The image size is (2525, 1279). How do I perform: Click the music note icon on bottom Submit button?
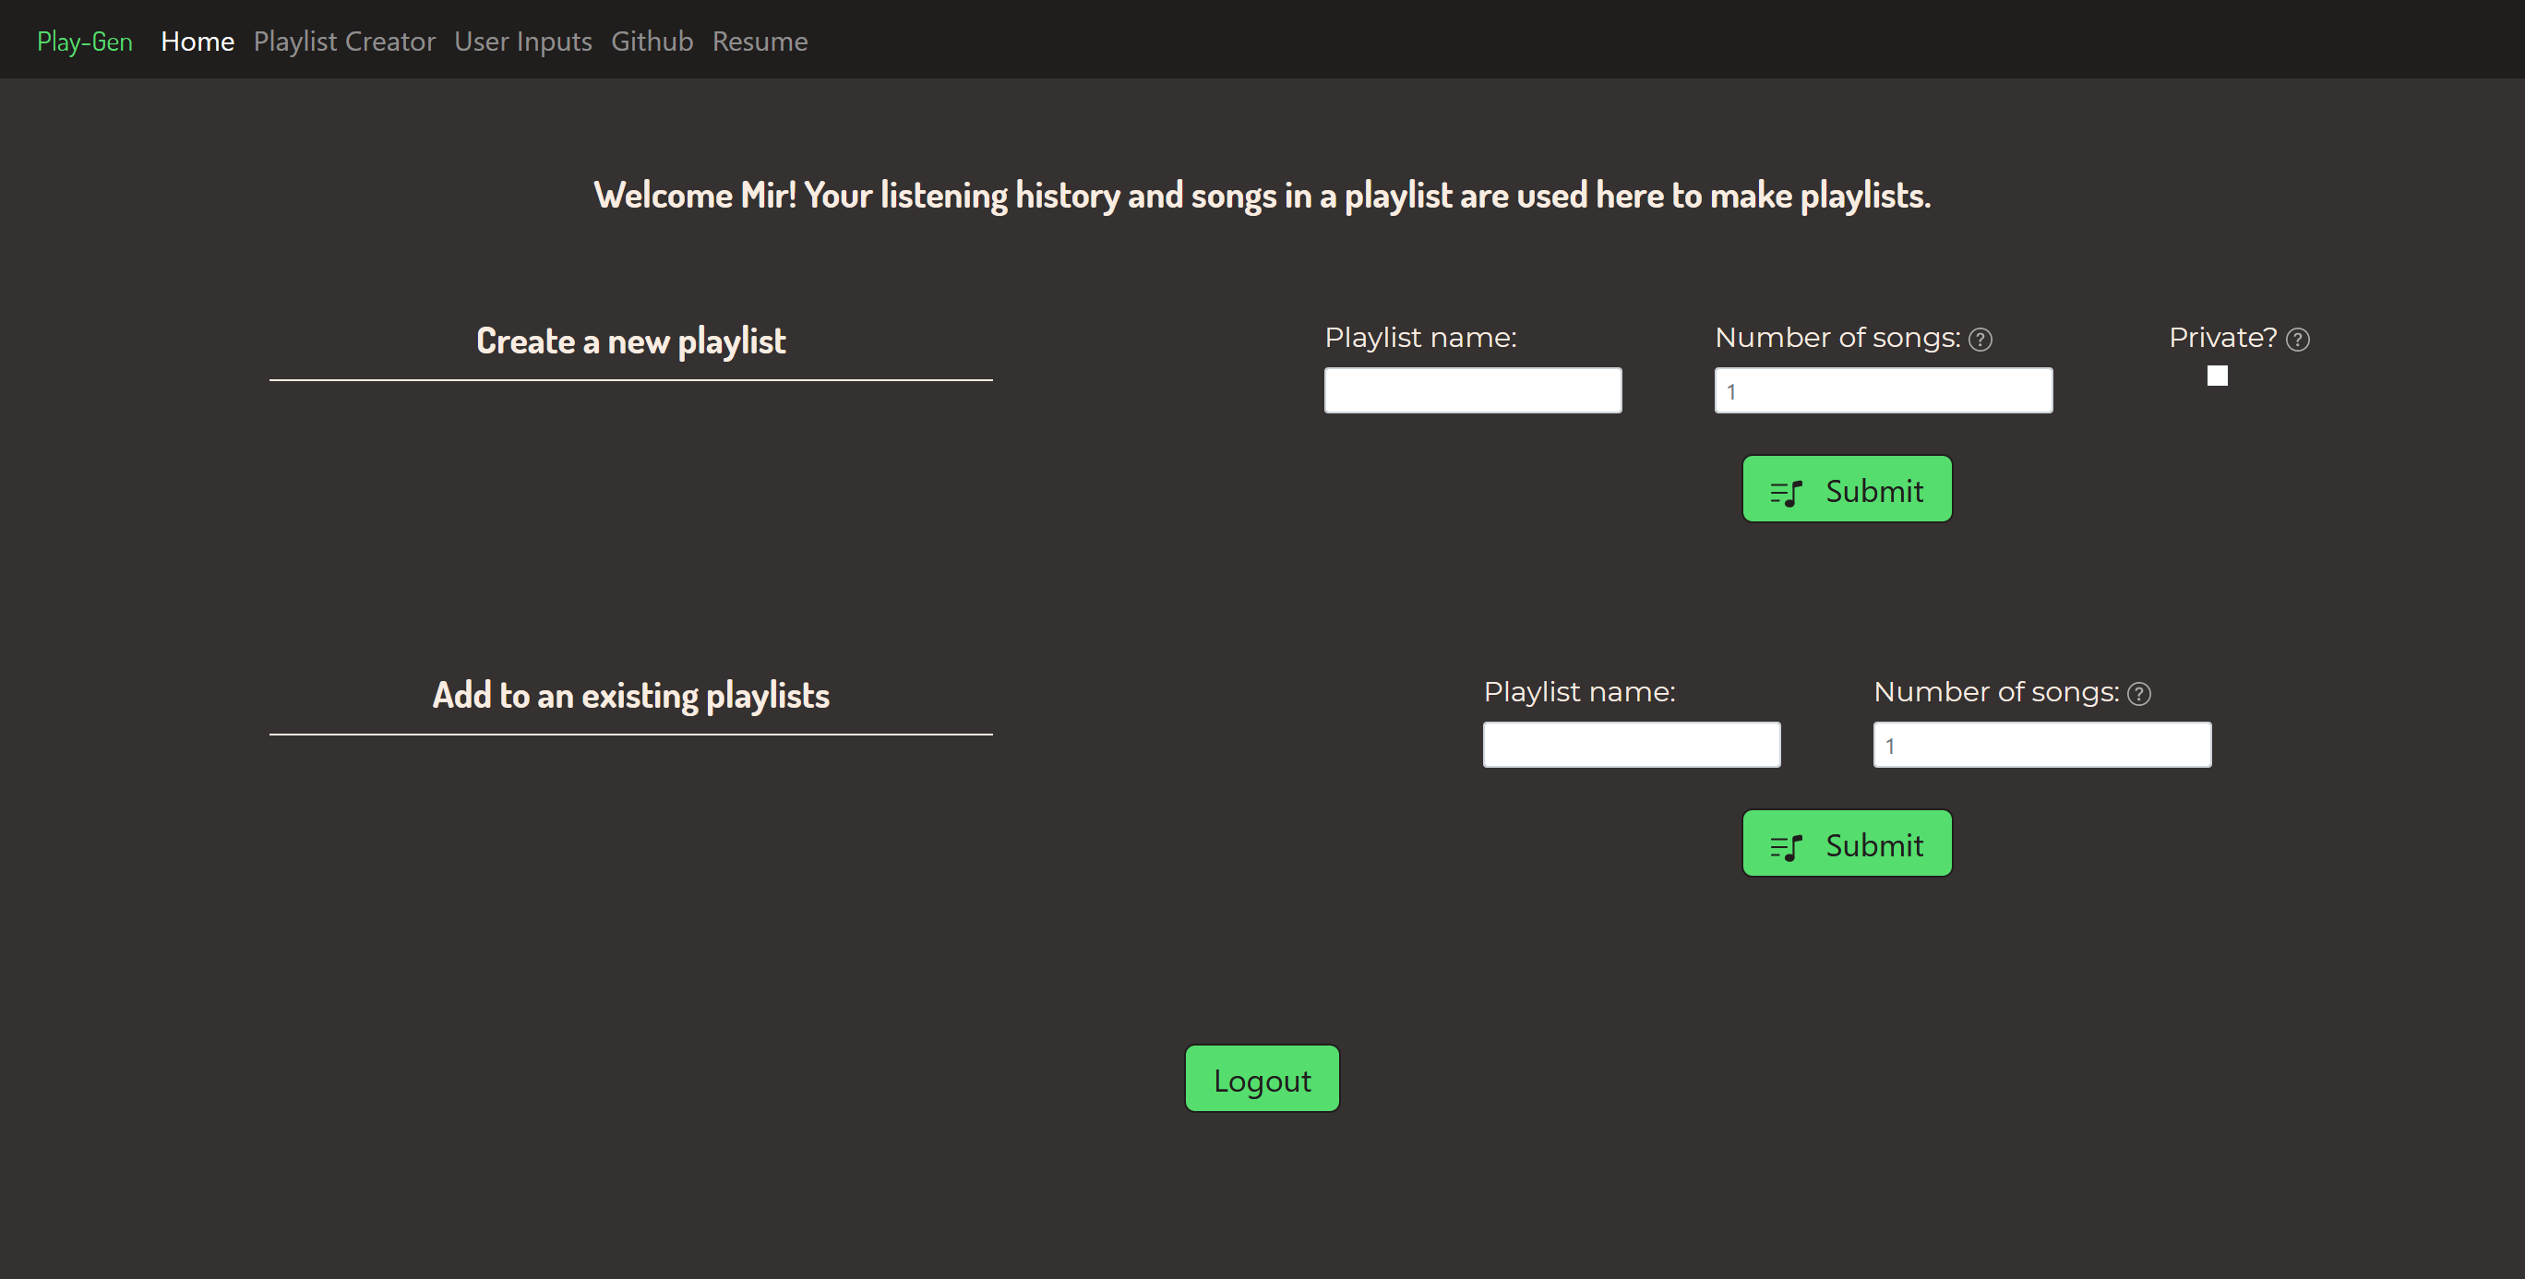pyautogui.click(x=1786, y=843)
